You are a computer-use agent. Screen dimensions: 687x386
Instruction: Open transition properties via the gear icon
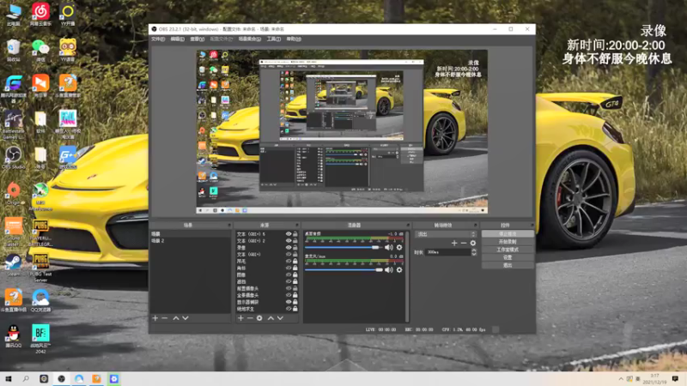(473, 243)
